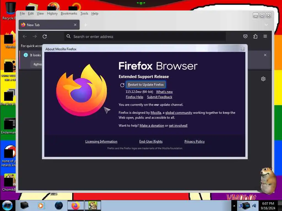Select the Firefox desktop shortcut
This screenshot has height=211, width=282.
10,40
